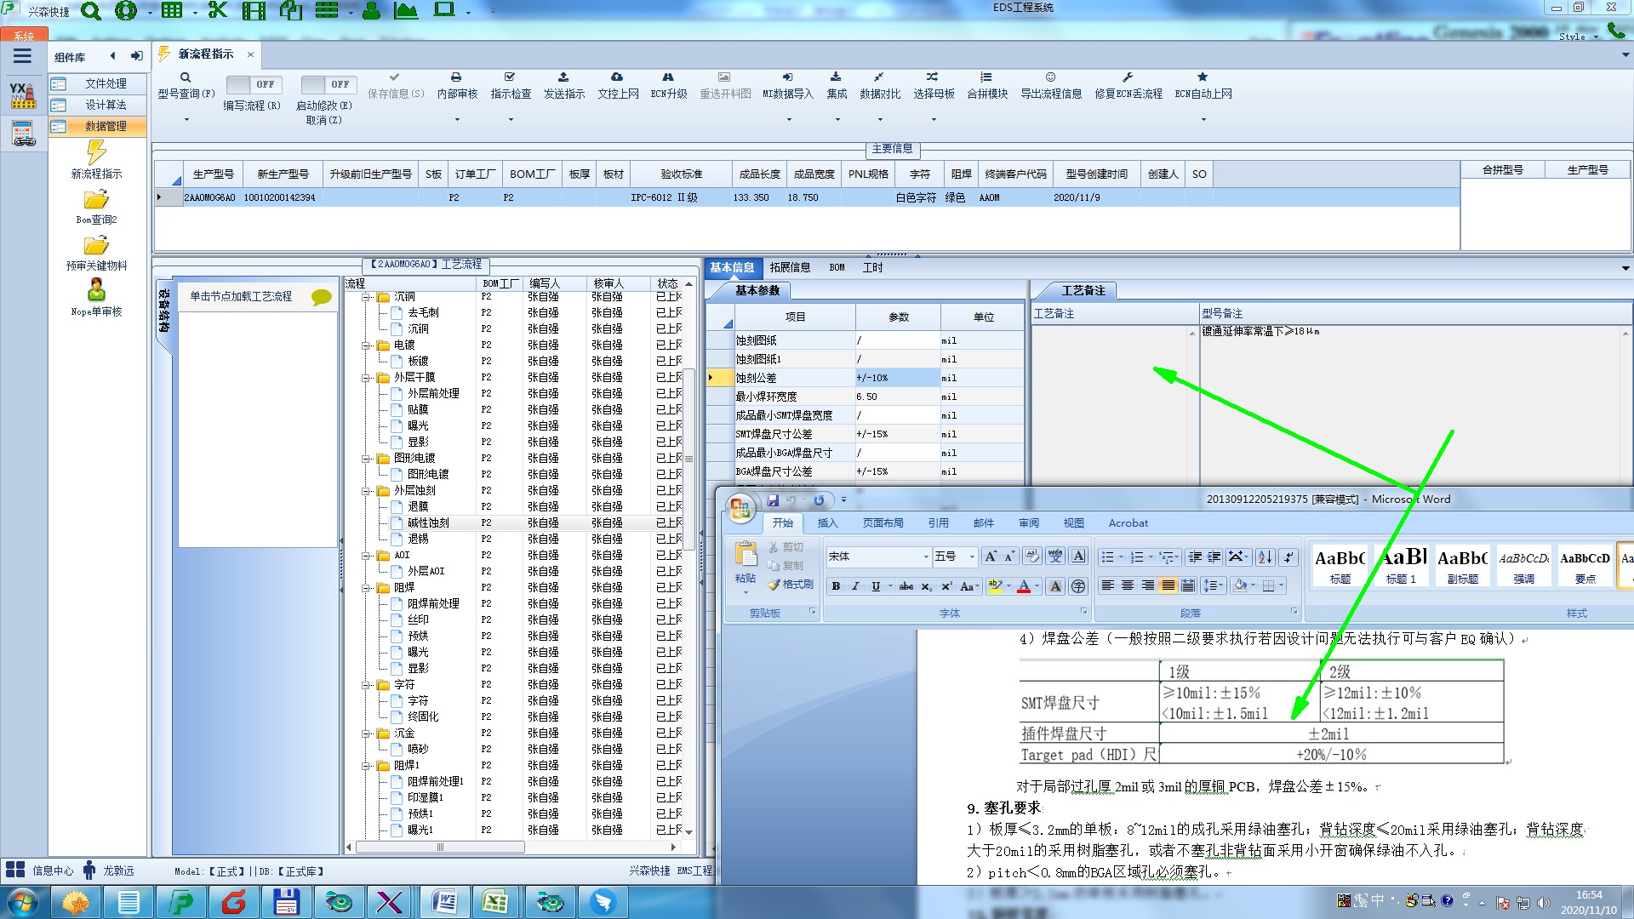Open the Word font size dropdown
Image resolution: width=1634 pixels, height=919 pixels.
point(972,557)
